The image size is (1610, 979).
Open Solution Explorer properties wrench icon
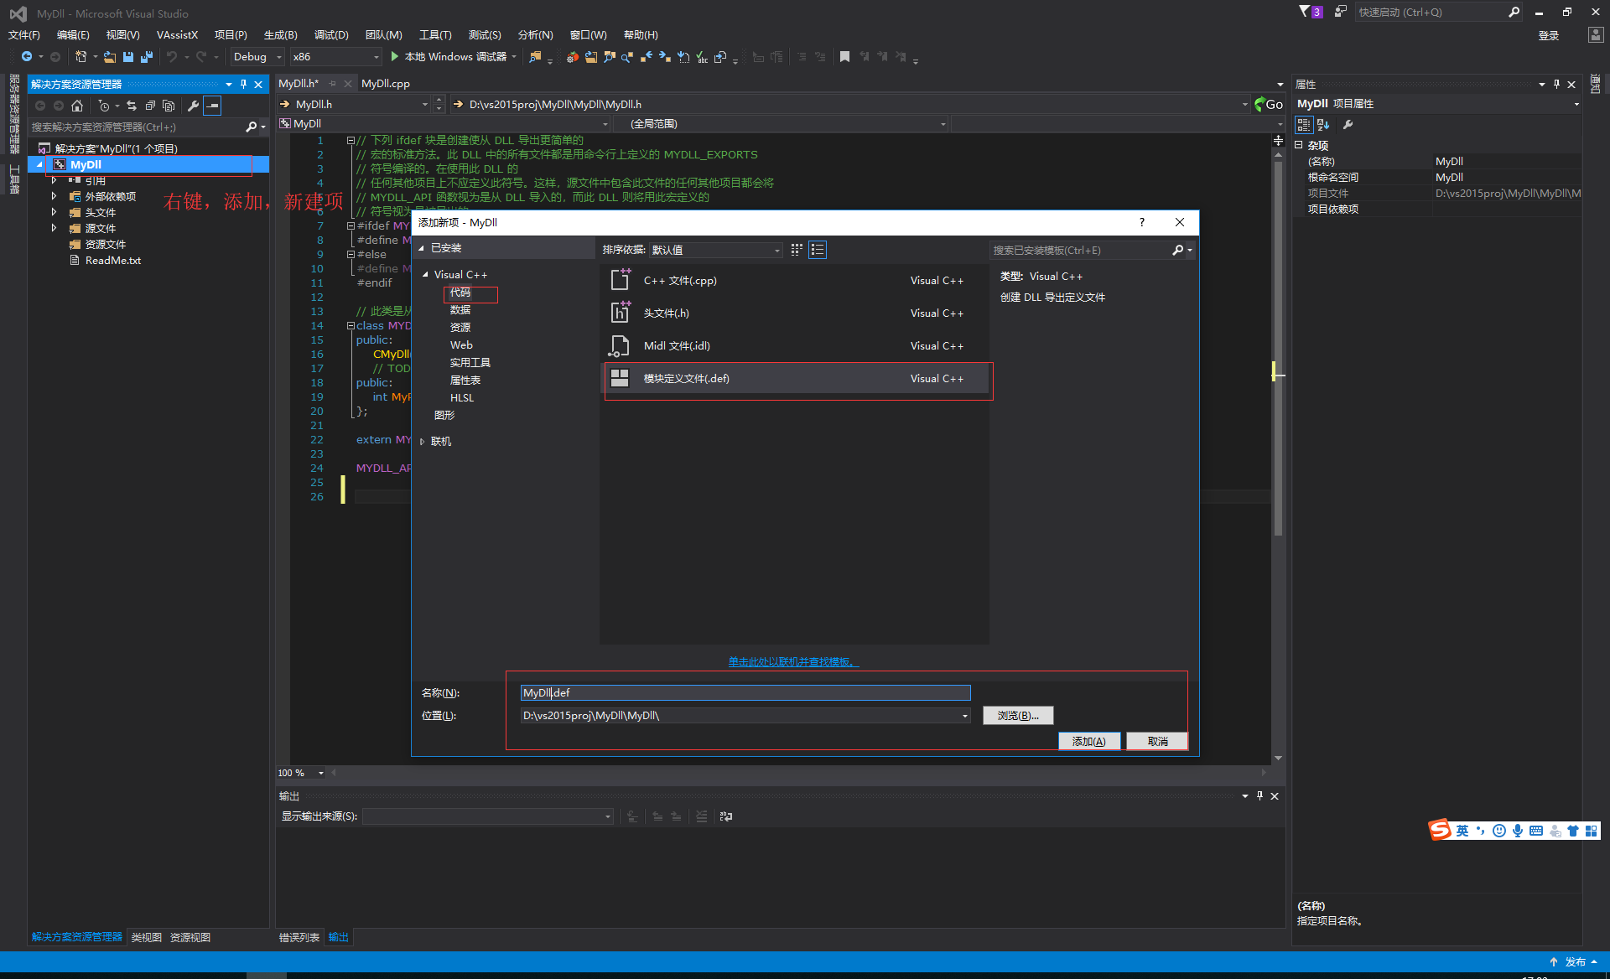[193, 106]
